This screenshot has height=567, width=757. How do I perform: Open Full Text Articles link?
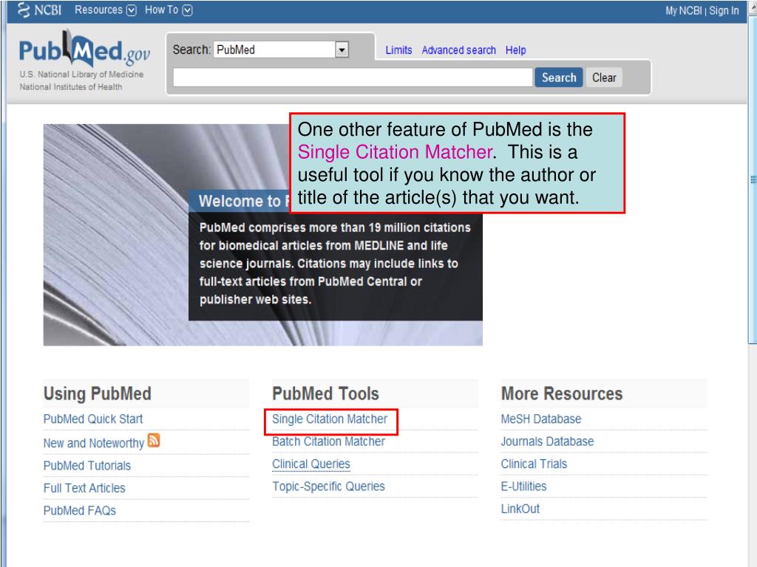click(84, 488)
